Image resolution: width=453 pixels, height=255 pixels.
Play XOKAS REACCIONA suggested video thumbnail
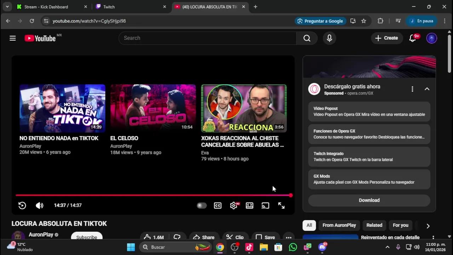coord(244,108)
